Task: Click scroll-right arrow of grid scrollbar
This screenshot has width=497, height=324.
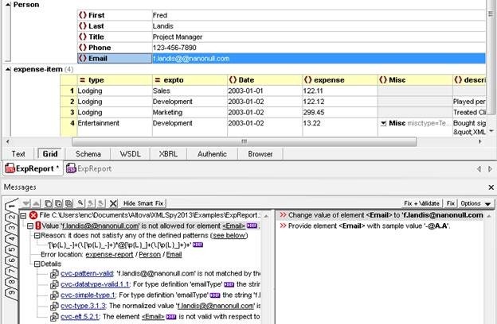Action: tap(480, 141)
